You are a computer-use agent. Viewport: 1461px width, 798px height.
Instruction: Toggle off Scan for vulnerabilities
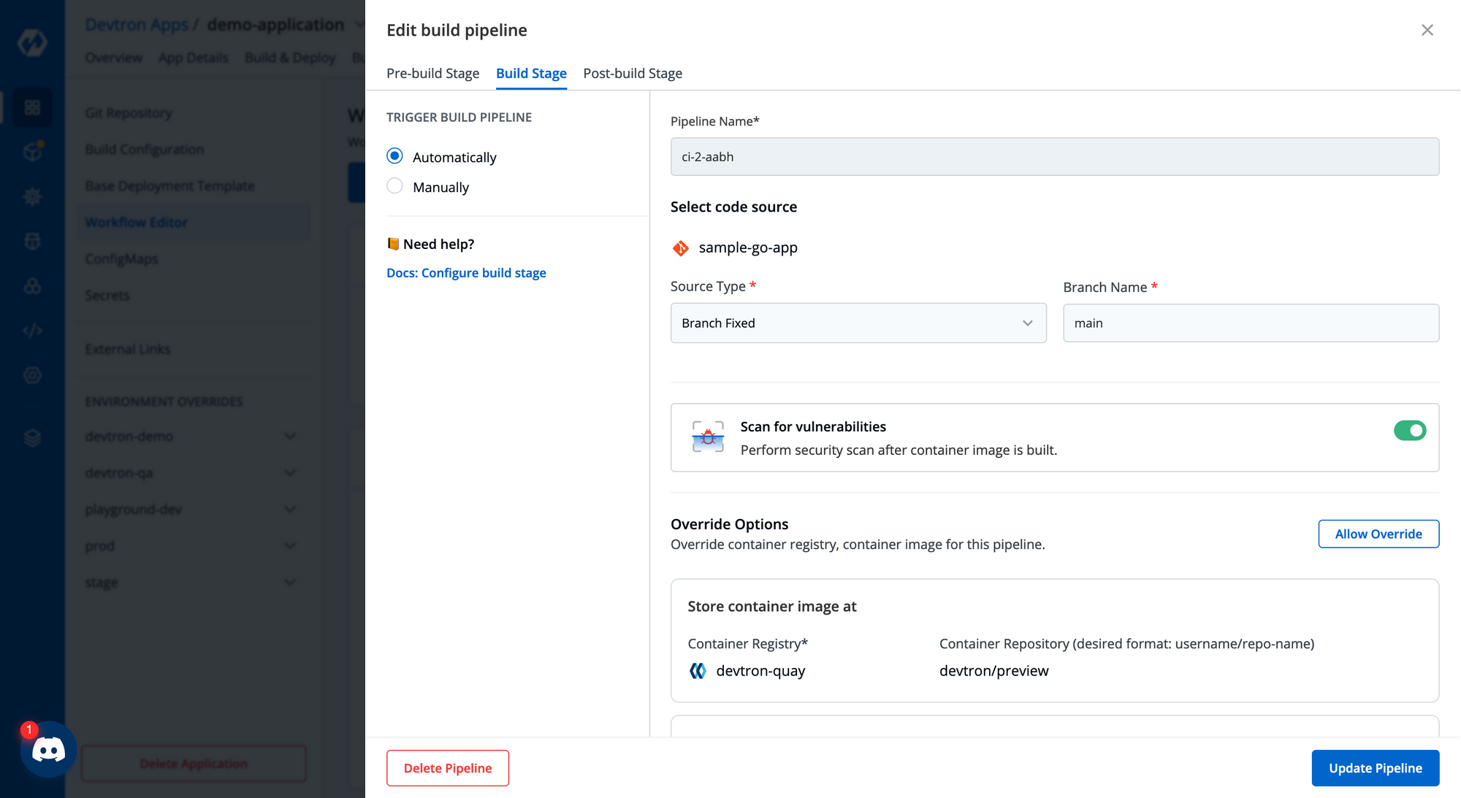point(1410,431)
